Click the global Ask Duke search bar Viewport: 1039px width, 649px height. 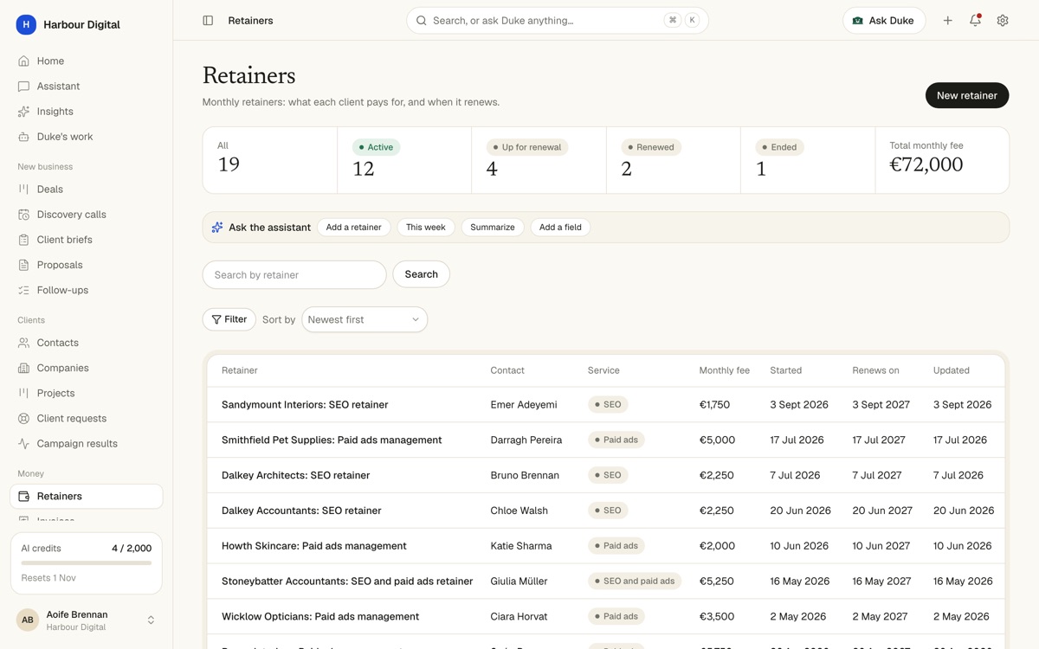[558, 21]
